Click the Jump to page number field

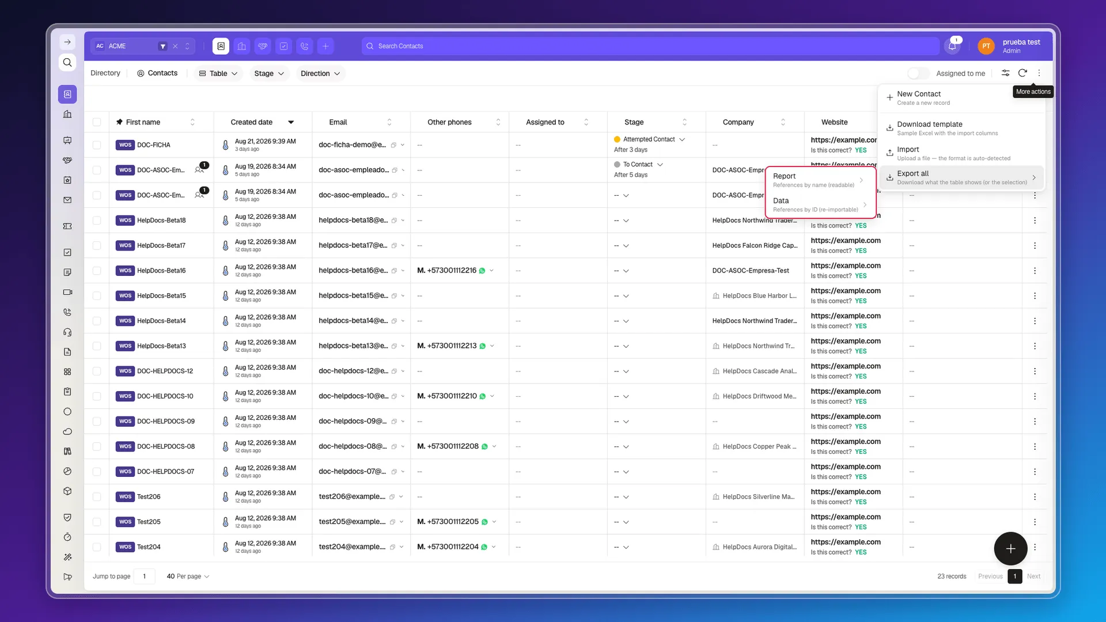pos(145,577)
